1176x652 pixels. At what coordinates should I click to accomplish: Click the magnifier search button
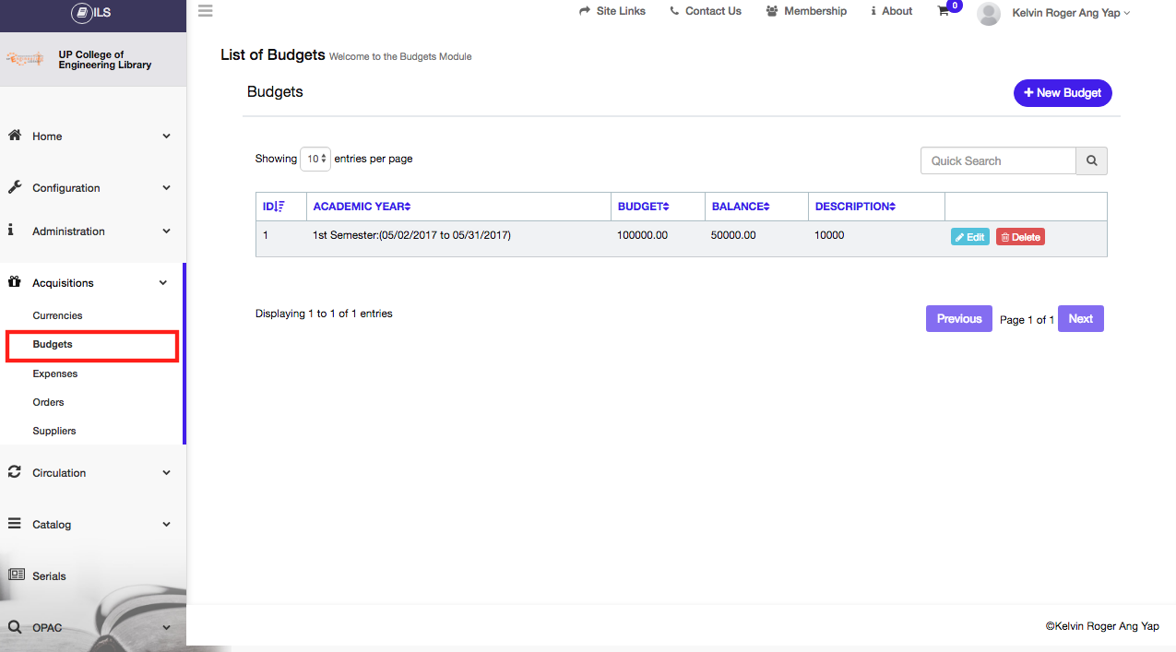(x=1091, y=160)
